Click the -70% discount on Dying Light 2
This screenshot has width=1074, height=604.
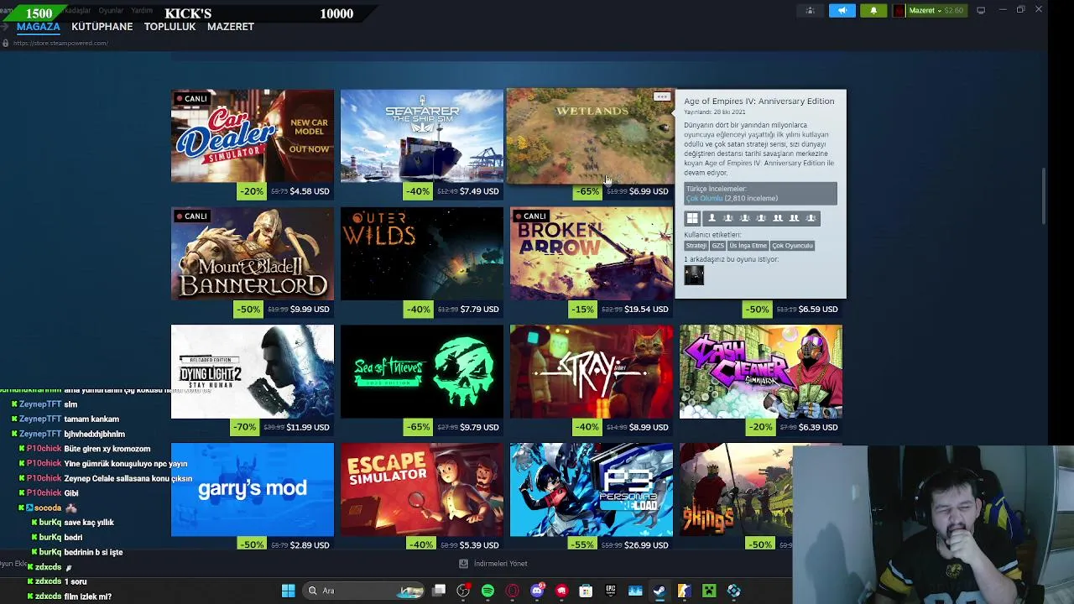(x=244, y=427)
